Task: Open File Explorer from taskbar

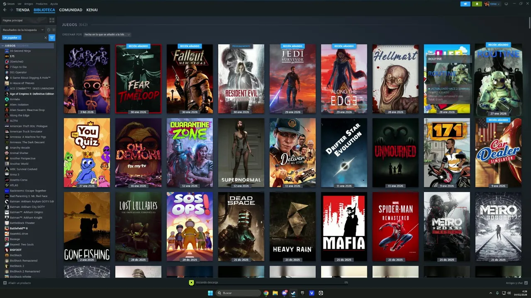Action: pos(275,293)
